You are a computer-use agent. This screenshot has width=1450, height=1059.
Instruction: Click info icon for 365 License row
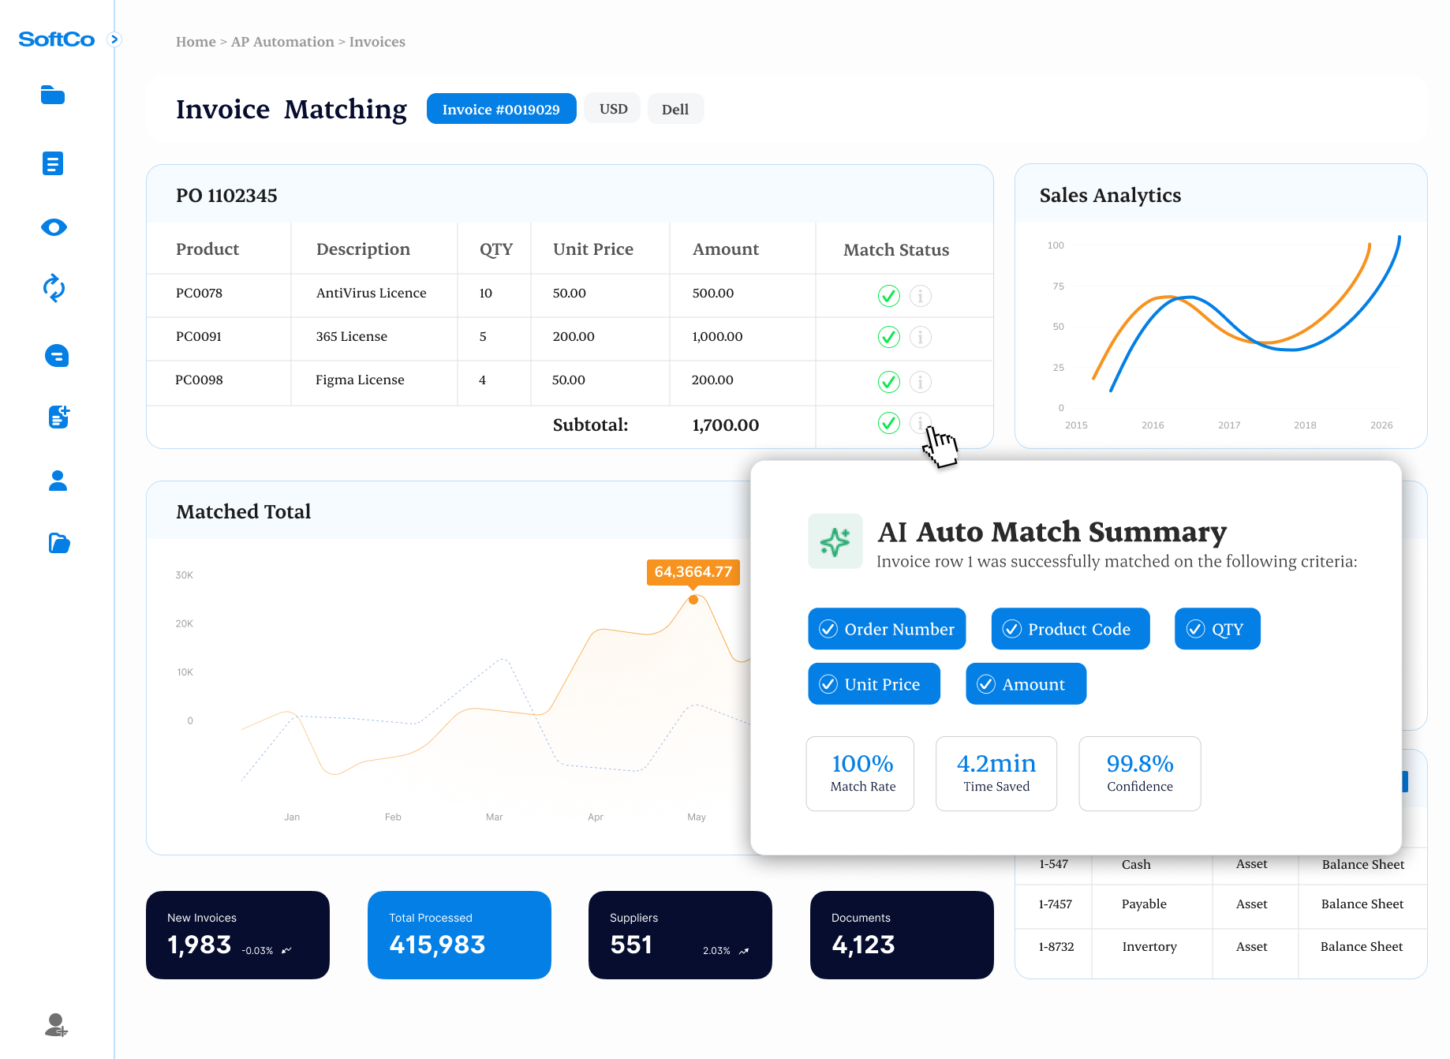pyautogui.click(x=920, y=337)
